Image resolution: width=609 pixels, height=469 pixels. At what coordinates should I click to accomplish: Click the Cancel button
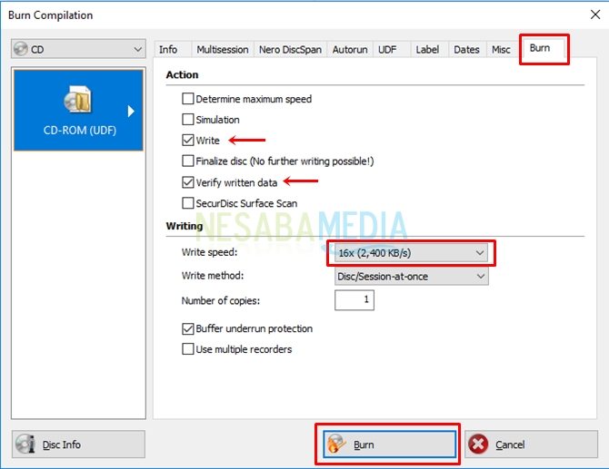tap(531, 445)
